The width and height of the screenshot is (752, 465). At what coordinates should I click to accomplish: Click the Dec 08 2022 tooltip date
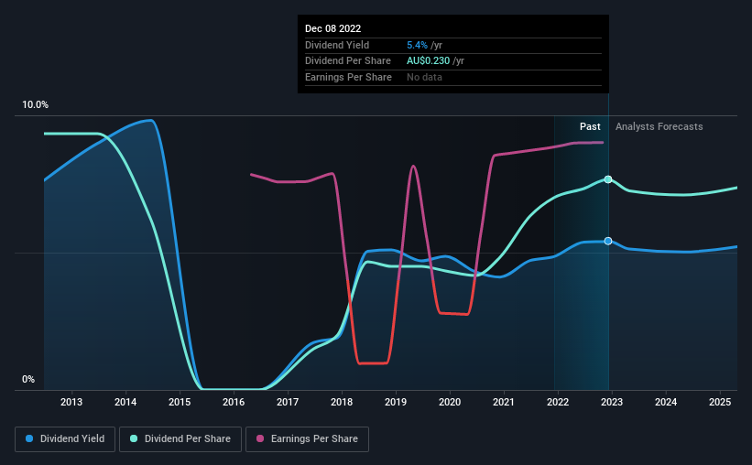332,28
